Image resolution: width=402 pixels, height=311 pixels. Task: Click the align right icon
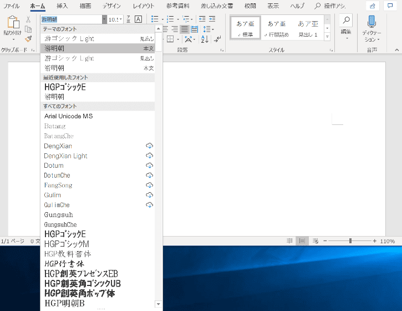175,29
